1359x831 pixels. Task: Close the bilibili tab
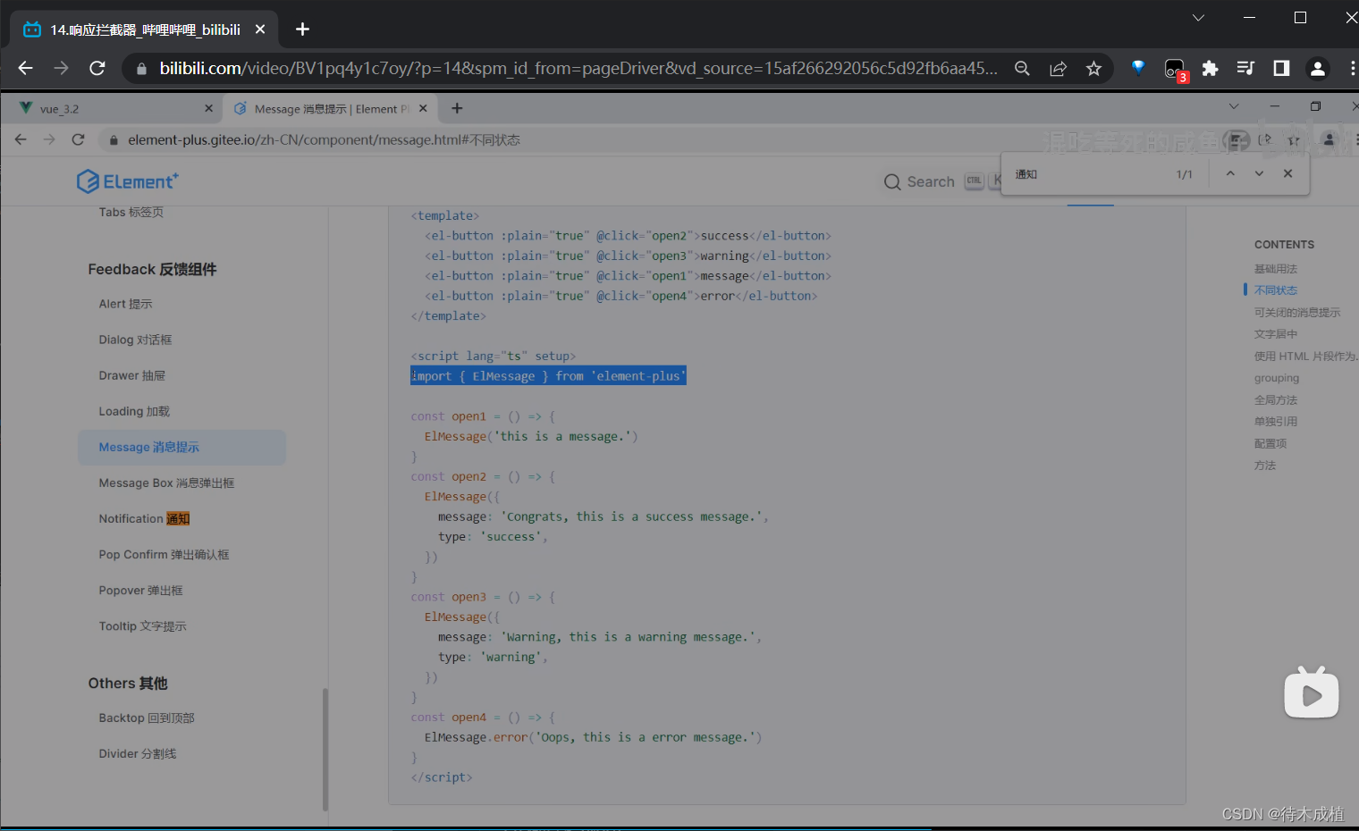pyautogui.click(x=260, y=29)
